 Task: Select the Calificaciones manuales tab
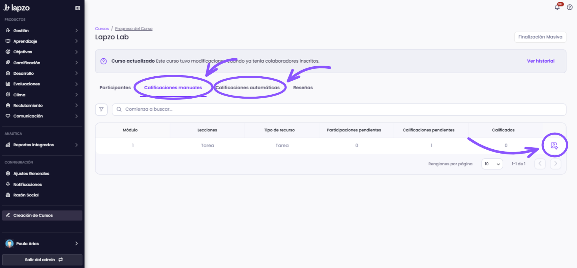pos(173,88)
